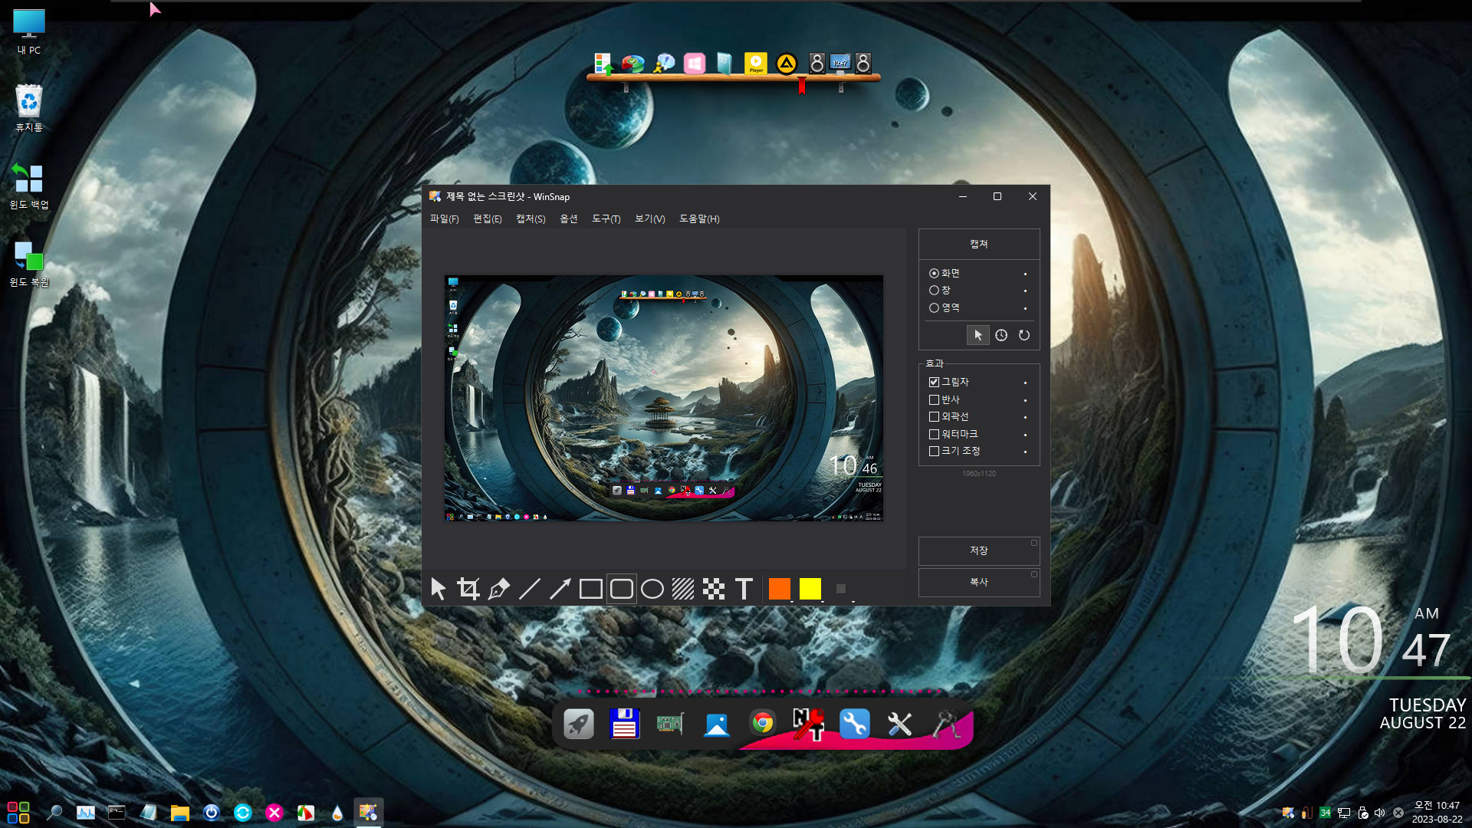1472x828 pixels.
Task: Open the Player icon on top shelf
Action: pyautogui.click(x=755, y=63)
